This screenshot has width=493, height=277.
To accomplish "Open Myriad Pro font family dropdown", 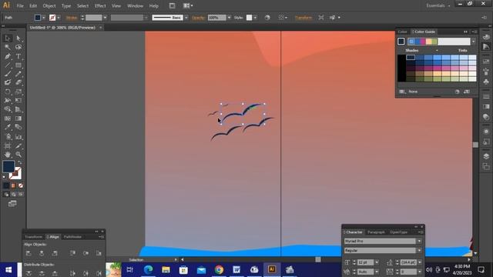I will tap(419, 241).
